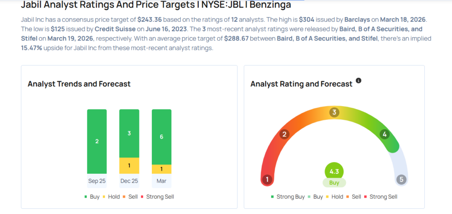
Task: Select the Sep 25 green Buy bar
Action: coord(97,141)
